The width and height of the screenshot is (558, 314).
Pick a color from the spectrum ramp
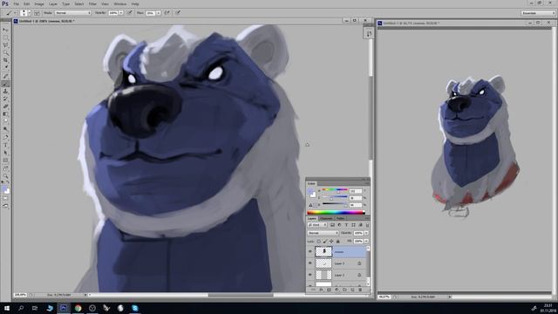click(x=336, y=213)
